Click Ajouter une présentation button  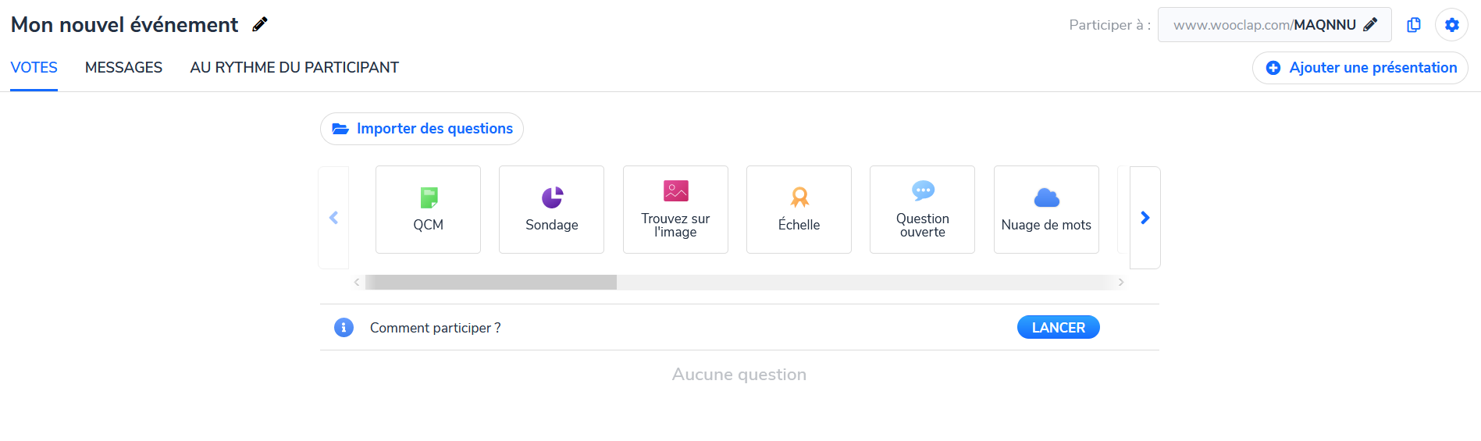coord(1360,68)
